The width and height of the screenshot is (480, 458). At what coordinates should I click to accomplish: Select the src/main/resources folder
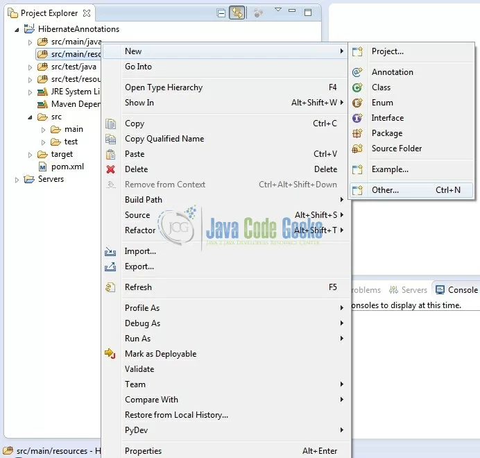tap(69, 54)
